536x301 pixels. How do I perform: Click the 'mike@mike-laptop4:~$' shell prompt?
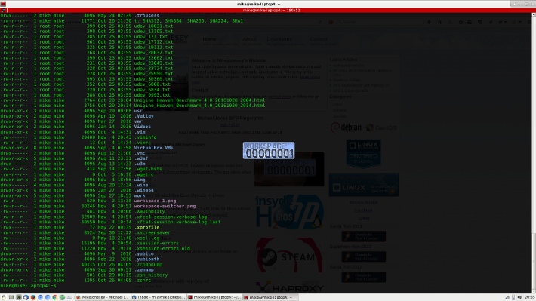(x=28, y=286)
